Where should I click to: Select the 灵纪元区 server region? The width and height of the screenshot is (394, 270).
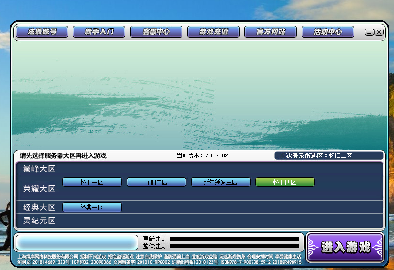(40, 221)
